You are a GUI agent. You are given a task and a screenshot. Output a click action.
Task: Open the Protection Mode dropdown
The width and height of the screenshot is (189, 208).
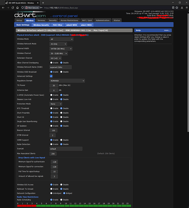coord(55,104)
